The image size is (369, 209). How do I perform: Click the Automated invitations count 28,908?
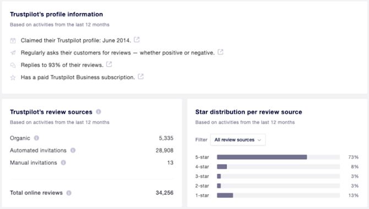click(x=165, y=151)
